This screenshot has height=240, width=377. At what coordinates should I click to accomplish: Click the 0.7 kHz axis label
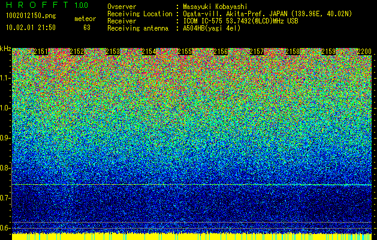click(5, 198)
